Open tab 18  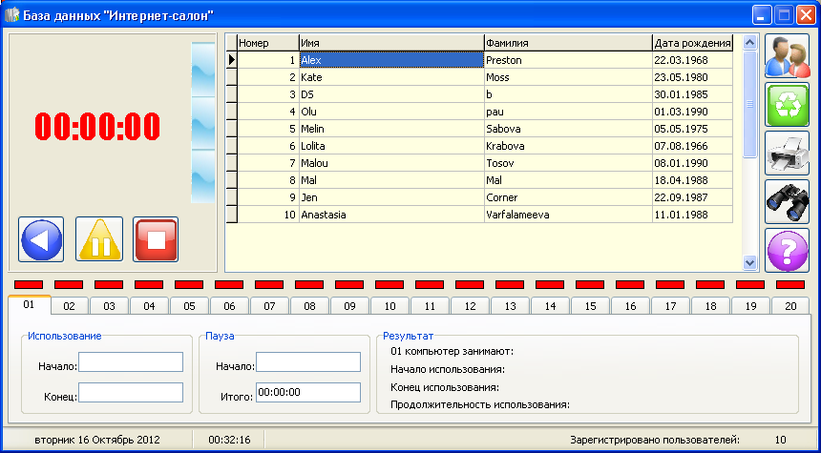pos(711,306)
